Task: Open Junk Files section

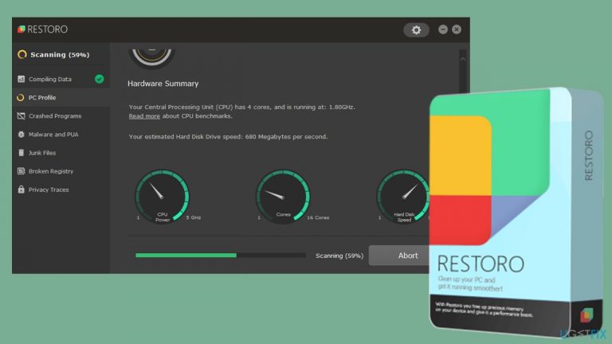Action: (61, 153)
